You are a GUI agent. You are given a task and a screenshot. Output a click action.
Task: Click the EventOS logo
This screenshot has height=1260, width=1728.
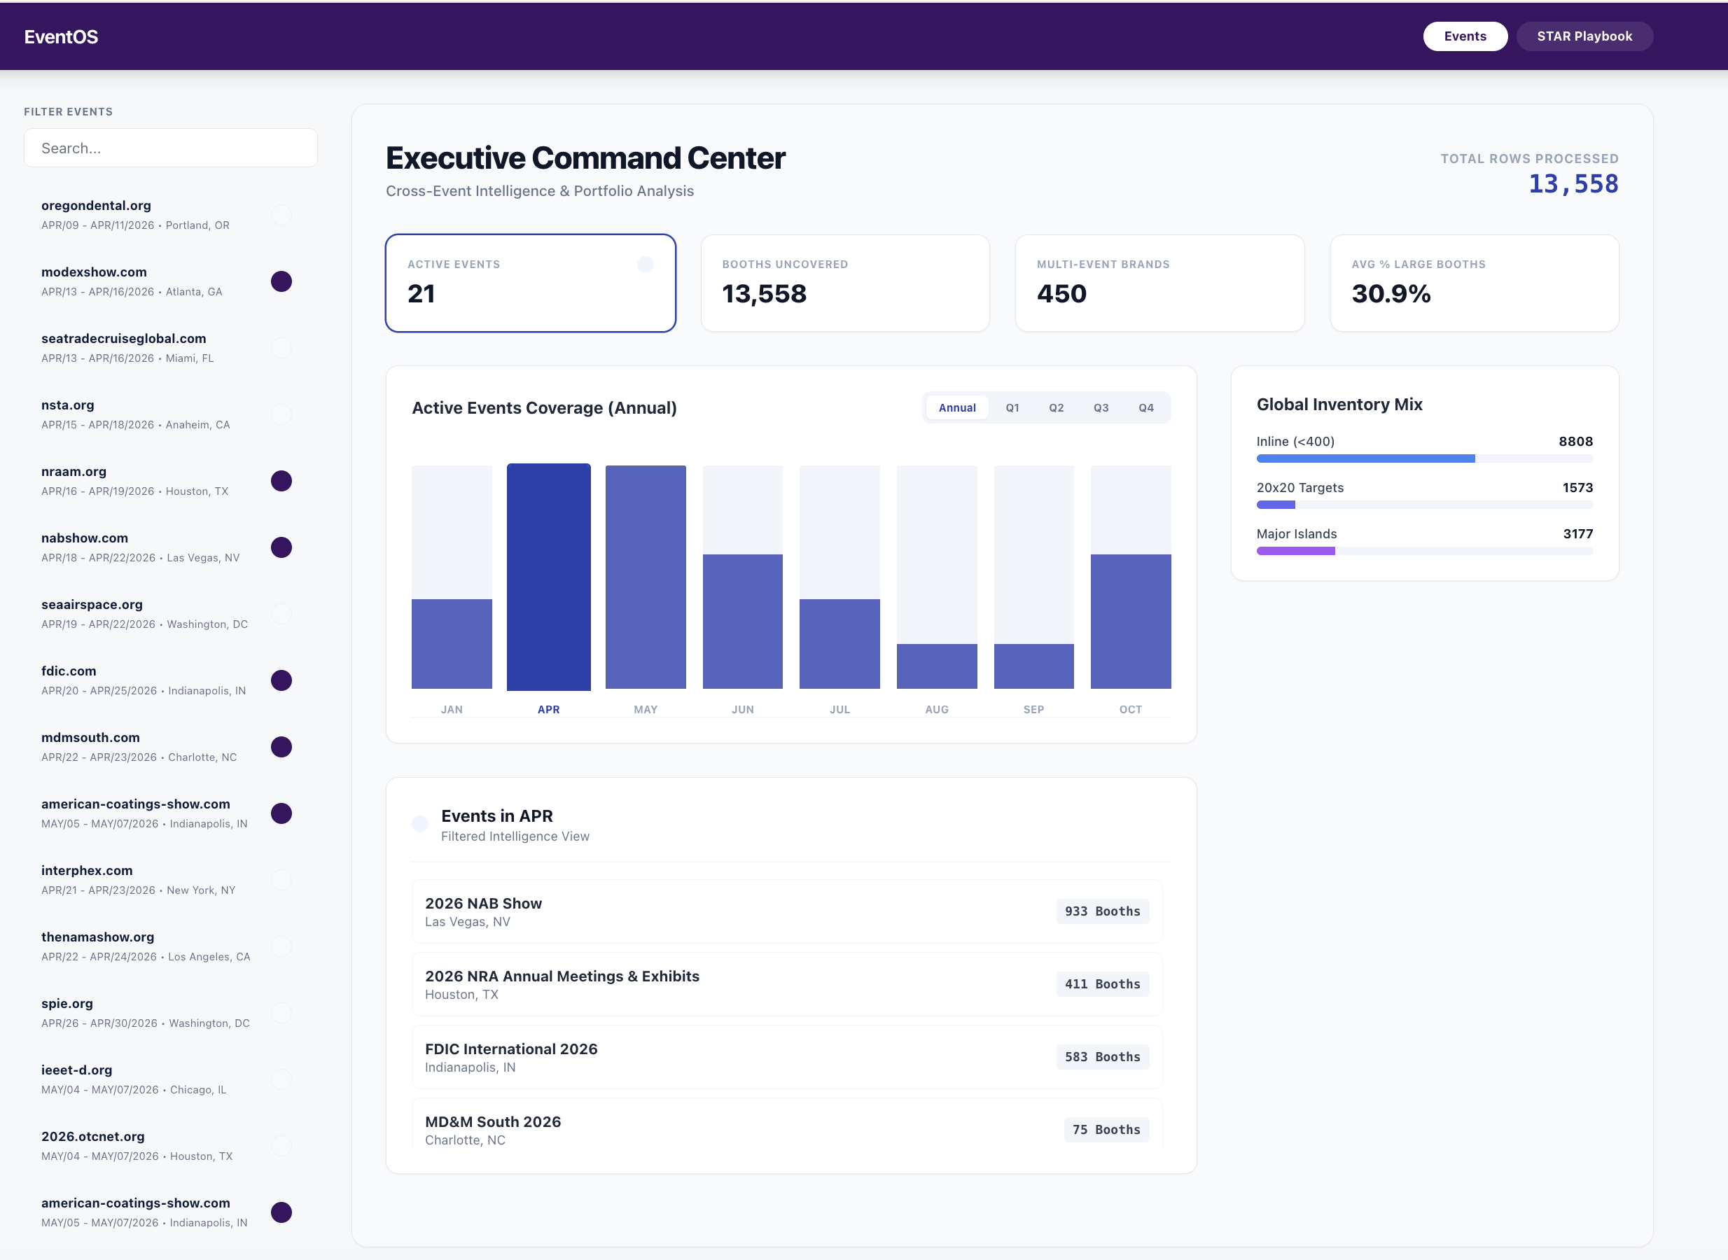pyautogui.click(x=60, y=36)
